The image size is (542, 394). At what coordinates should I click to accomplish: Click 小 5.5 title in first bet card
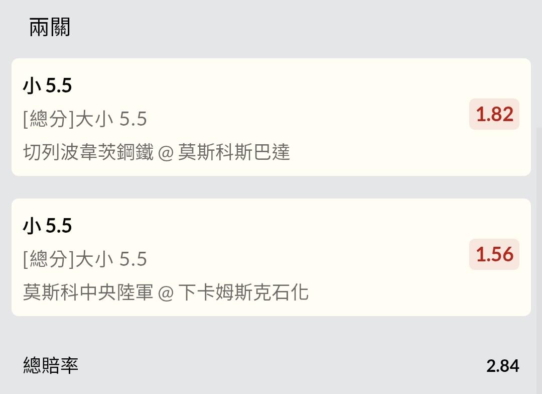pos(48,86)
